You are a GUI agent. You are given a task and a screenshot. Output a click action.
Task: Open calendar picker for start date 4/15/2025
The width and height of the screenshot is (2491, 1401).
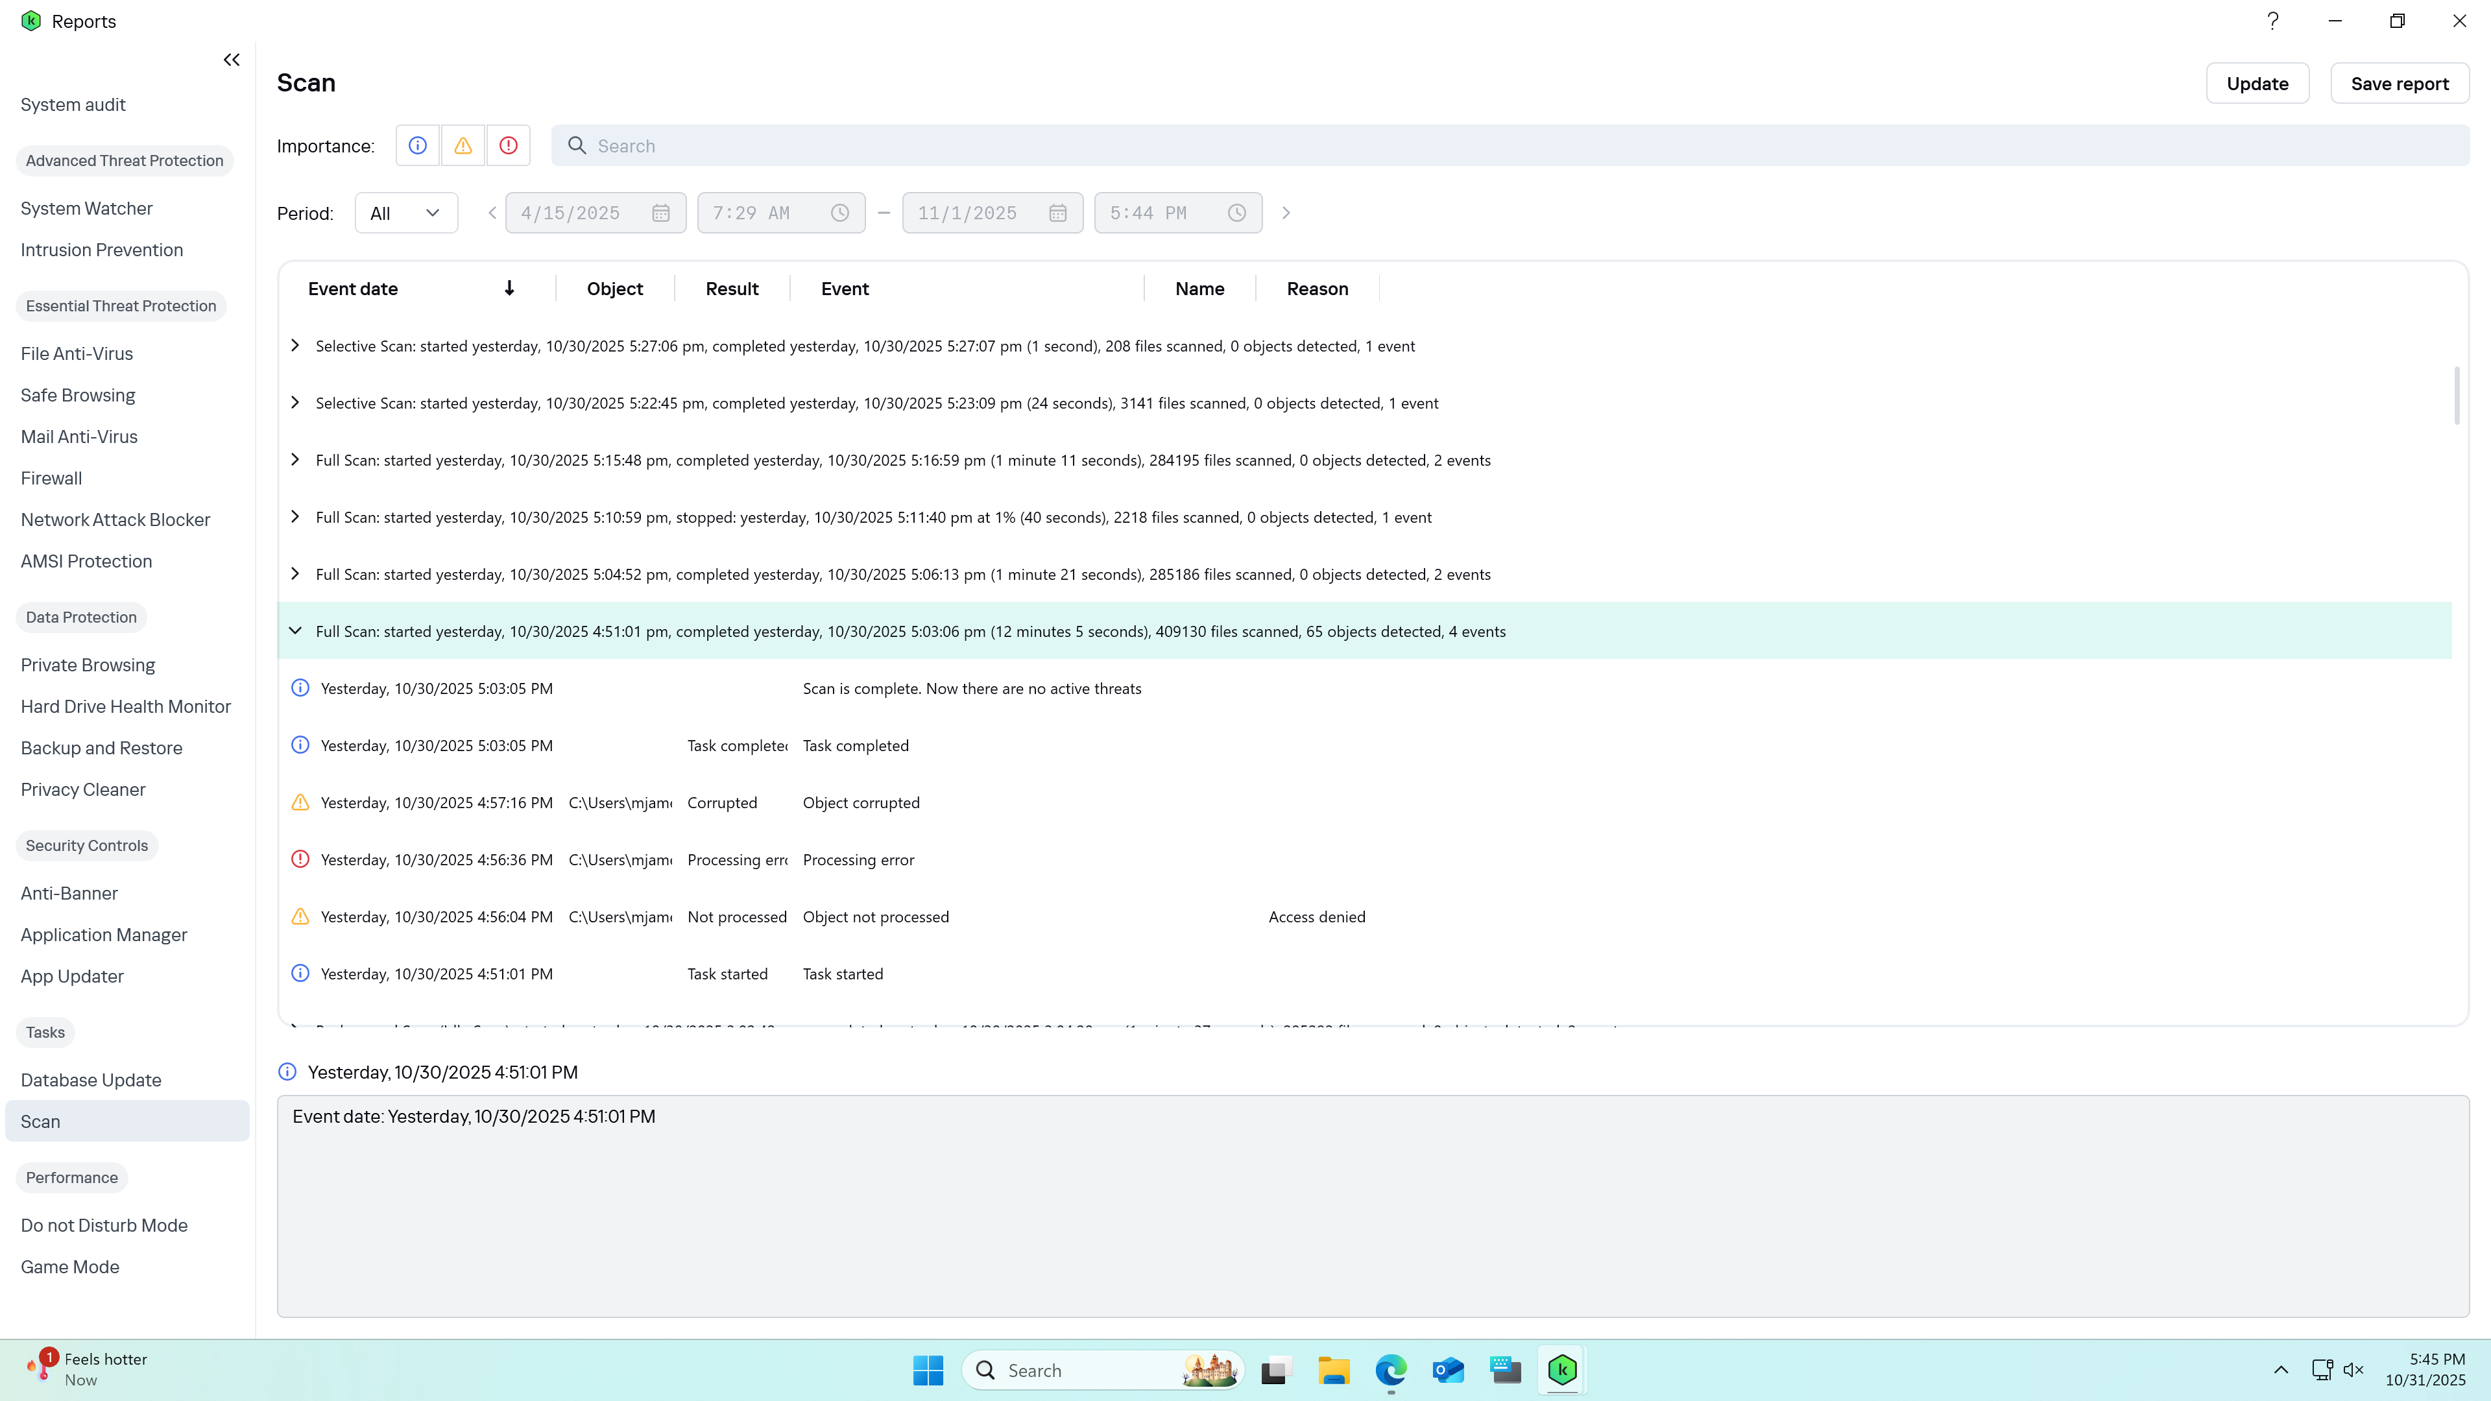coord(662,213)
